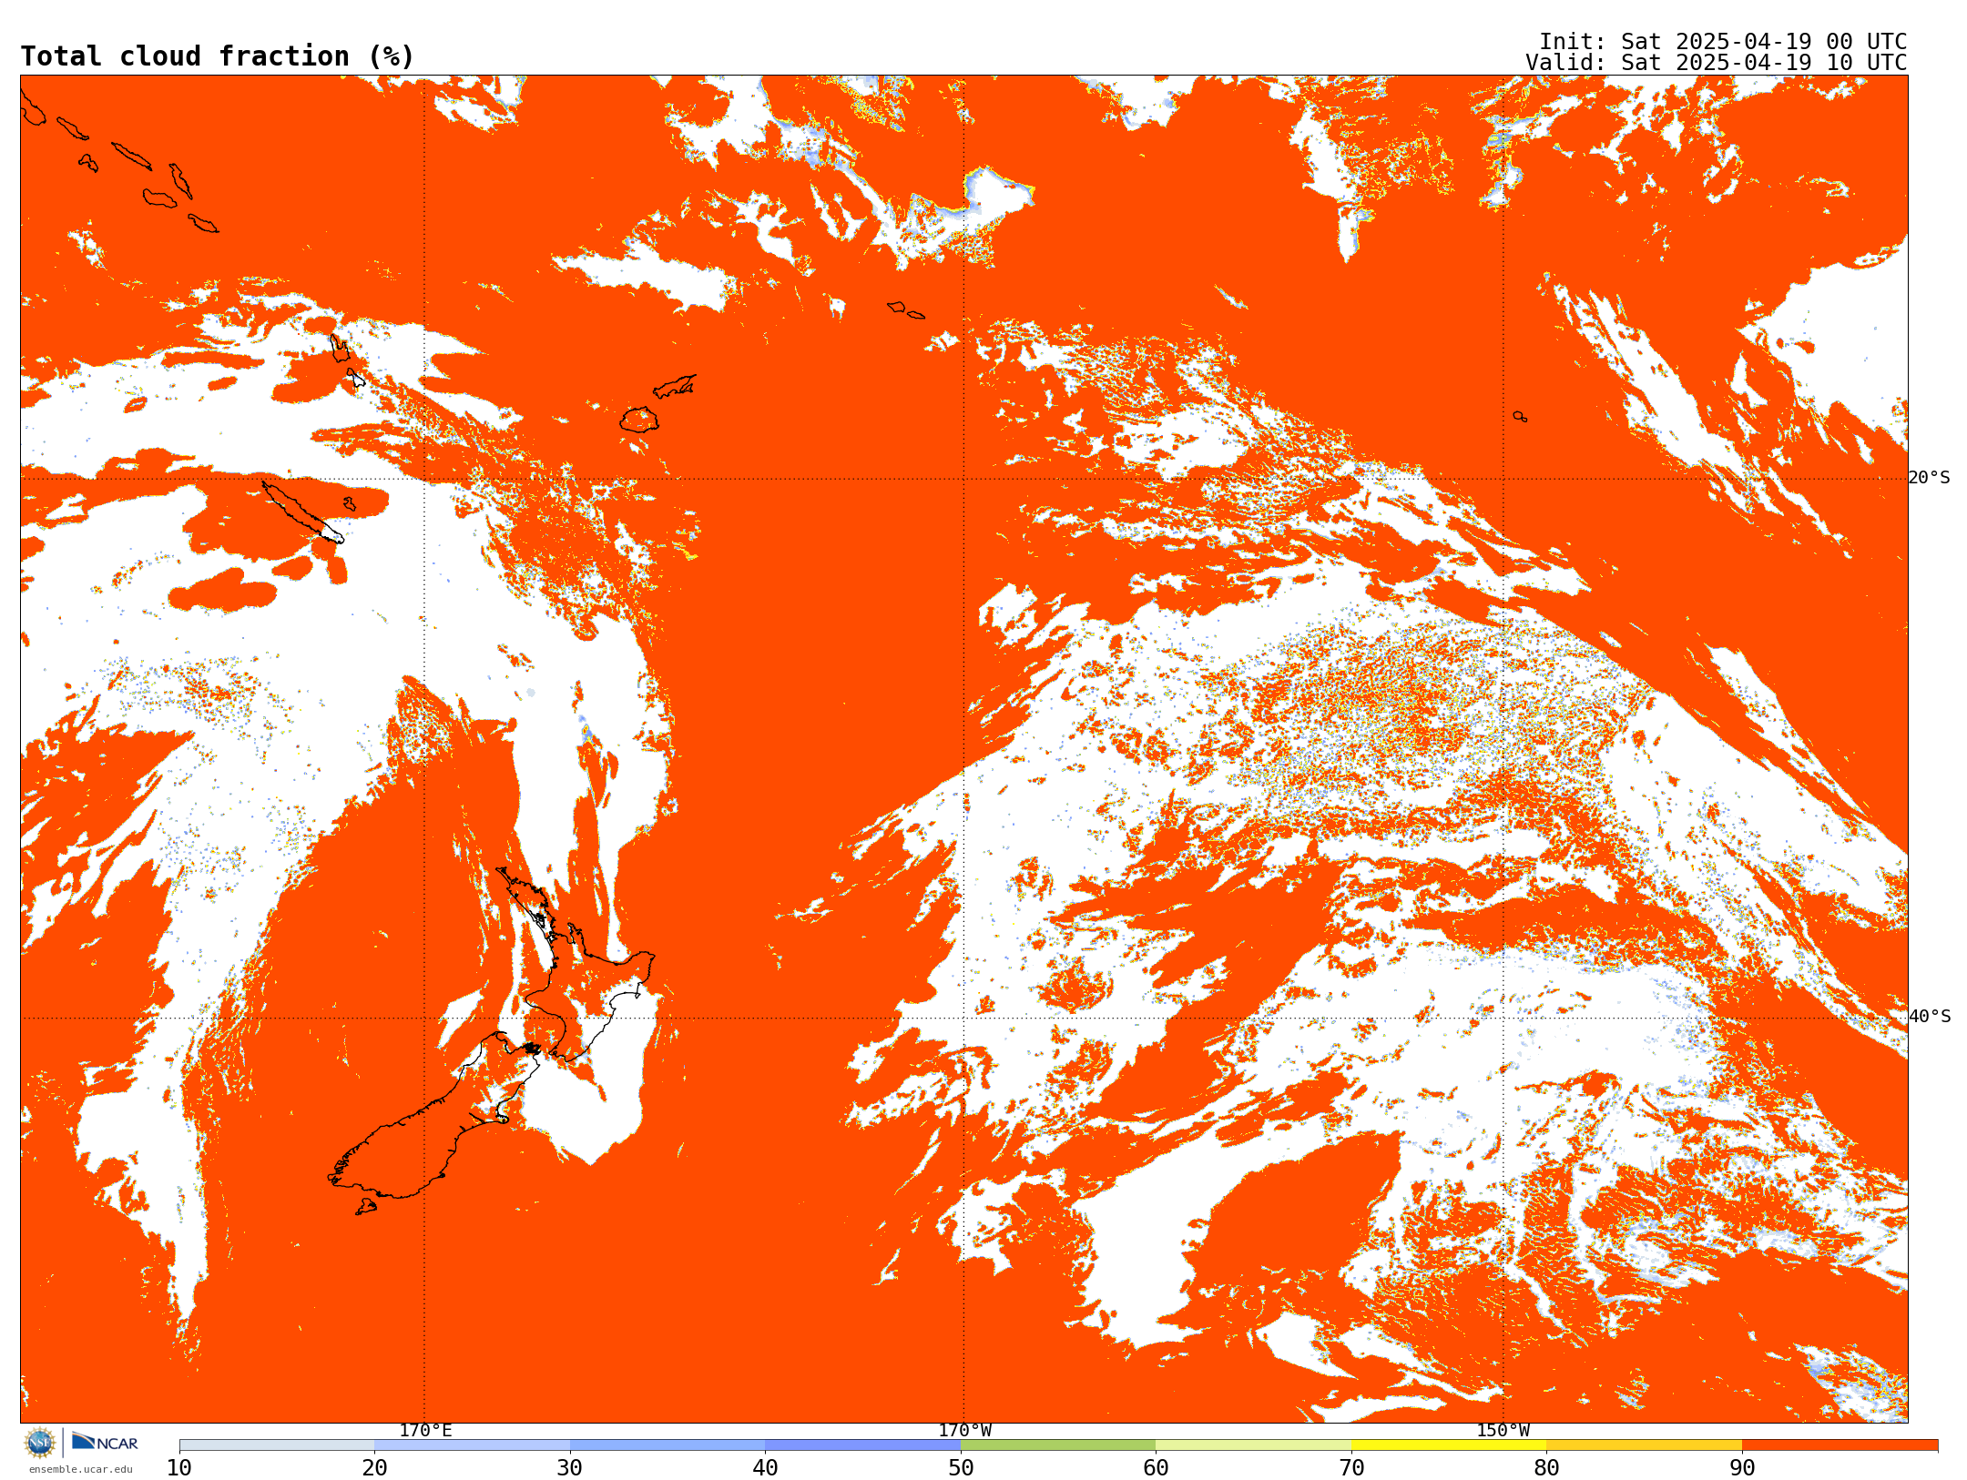The width and height of the screenshot is (1967, 1480).
Task: Click the 150°W longitude label
Action: tap(1503, 1431)
